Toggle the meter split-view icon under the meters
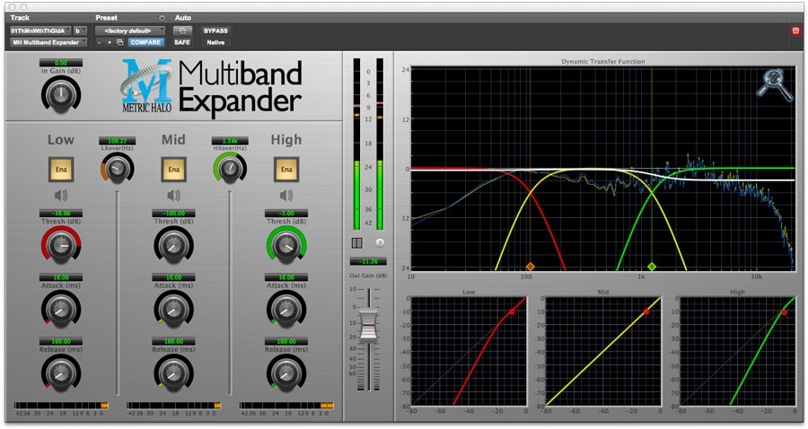The image size is (808, 429). [356, 242]
